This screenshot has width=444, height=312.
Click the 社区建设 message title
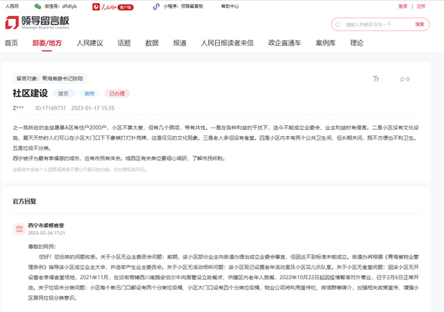click(x=31, y=93)
